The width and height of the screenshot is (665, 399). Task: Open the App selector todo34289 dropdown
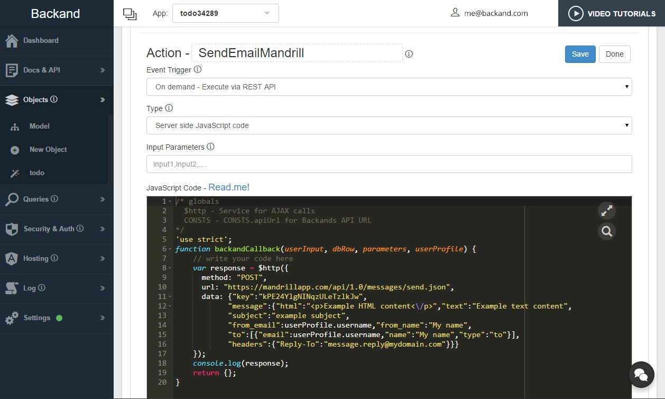click(x=226, y=13)
